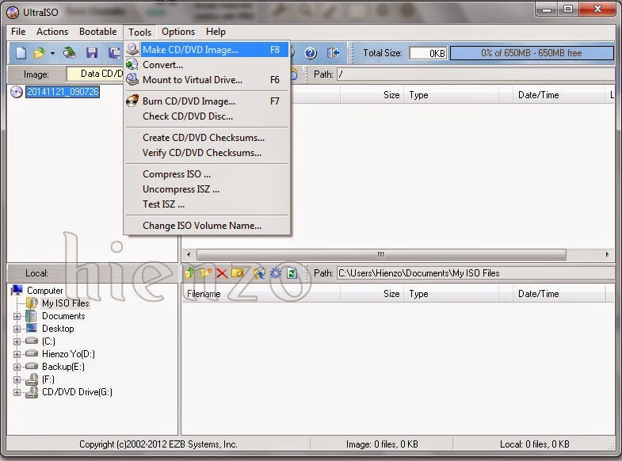Image resolution: width=622 pixels, height=461 pixels.
Task: Open the Bootable menu
Action: pyautogui.click(x=97, y=32)
